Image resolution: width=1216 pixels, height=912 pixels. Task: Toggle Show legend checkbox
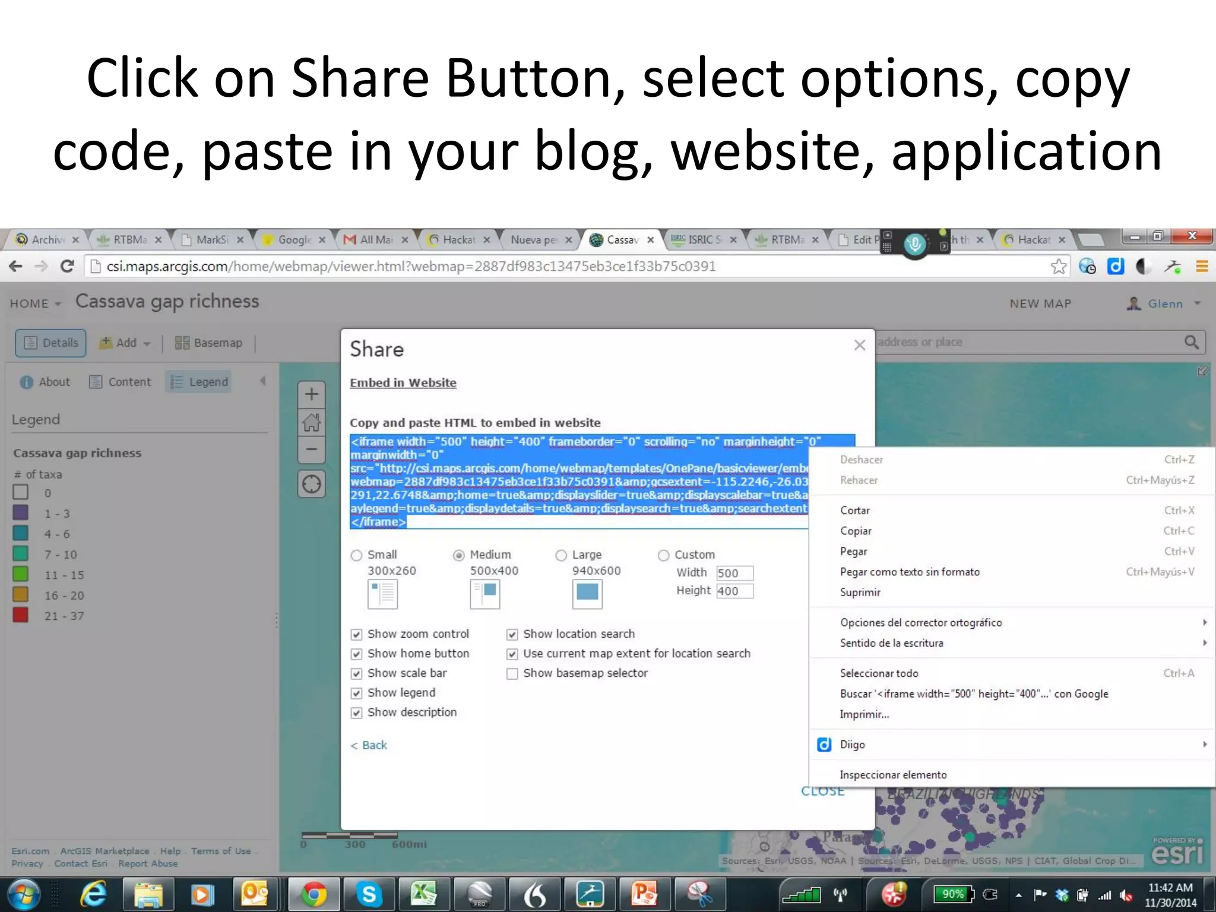pos(356,693)
